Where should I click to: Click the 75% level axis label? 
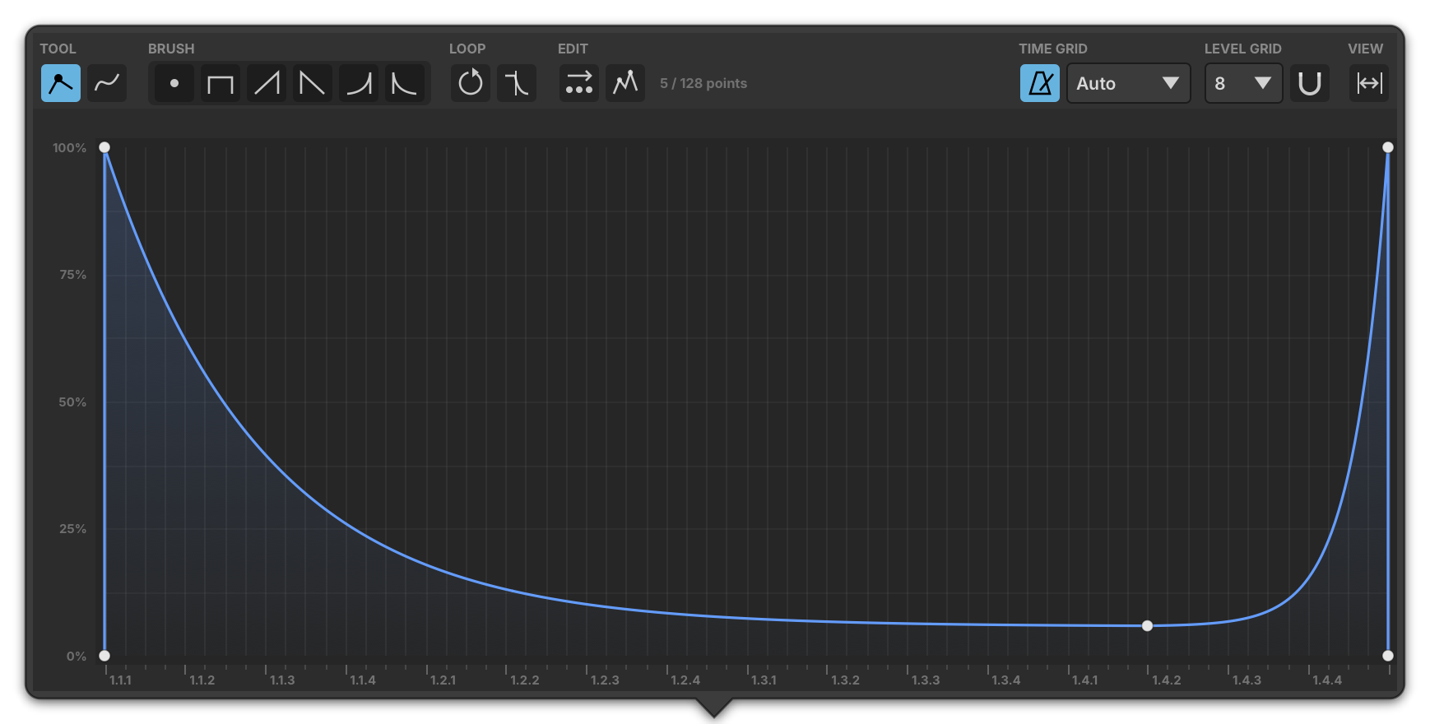pyautogui.click(x=72, y=274)
